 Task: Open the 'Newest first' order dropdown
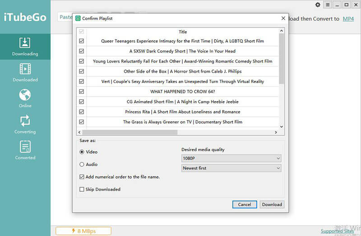(231, 168)
